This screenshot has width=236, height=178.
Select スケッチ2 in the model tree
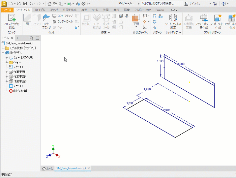coord(16,86)
